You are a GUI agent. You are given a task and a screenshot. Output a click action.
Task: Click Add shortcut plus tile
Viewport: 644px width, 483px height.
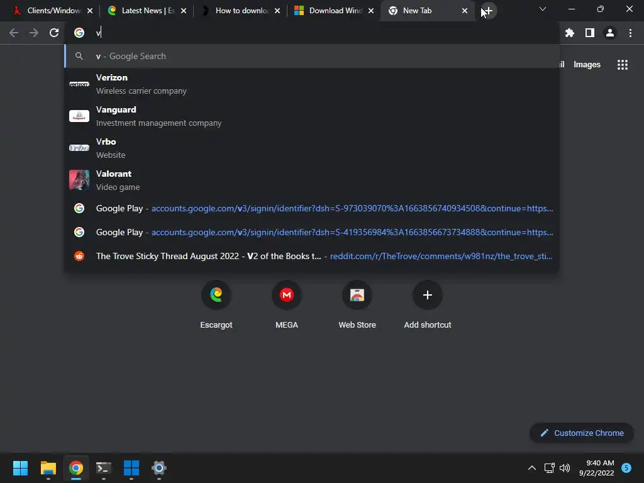click(x=428, y=305)
